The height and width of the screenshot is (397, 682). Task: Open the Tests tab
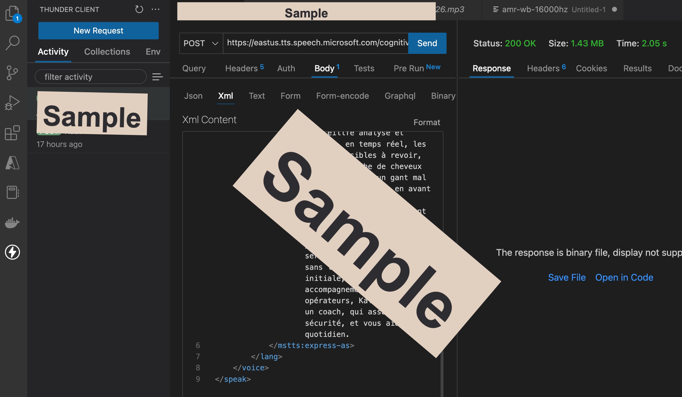[364, 68]
